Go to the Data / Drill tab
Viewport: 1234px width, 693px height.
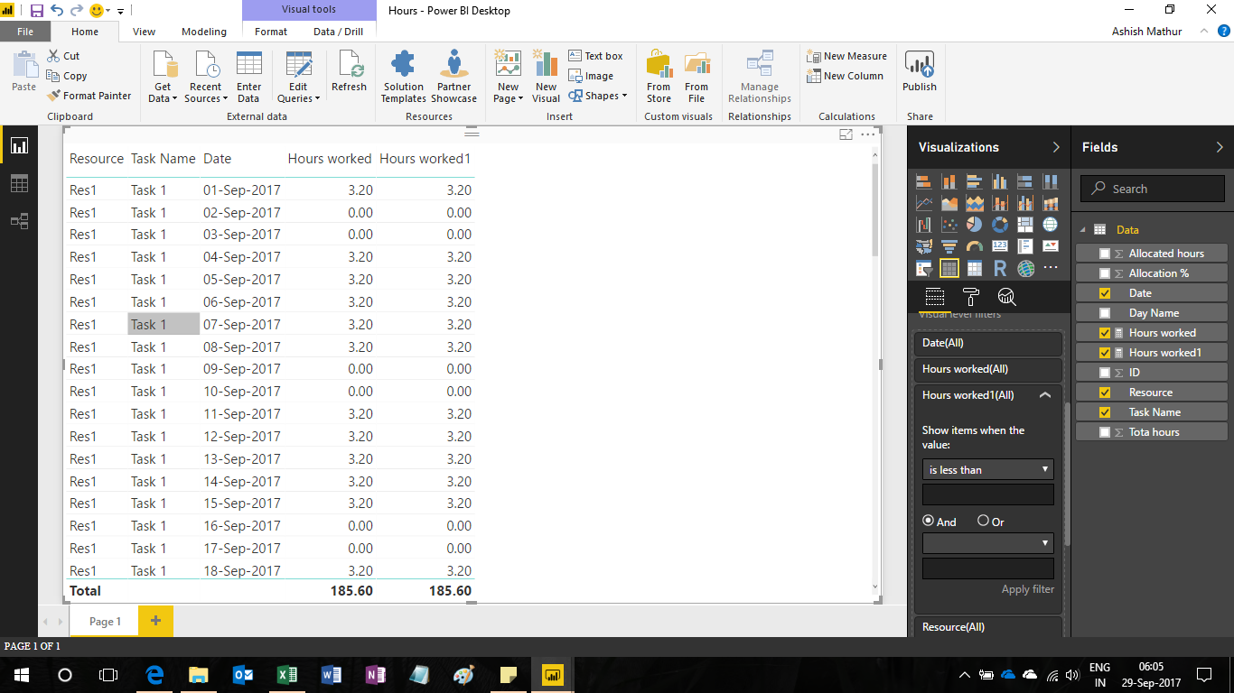[x=339, y=32]
